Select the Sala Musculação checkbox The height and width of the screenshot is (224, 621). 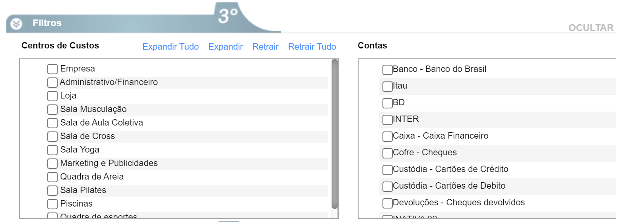click(x=52, y=110)
